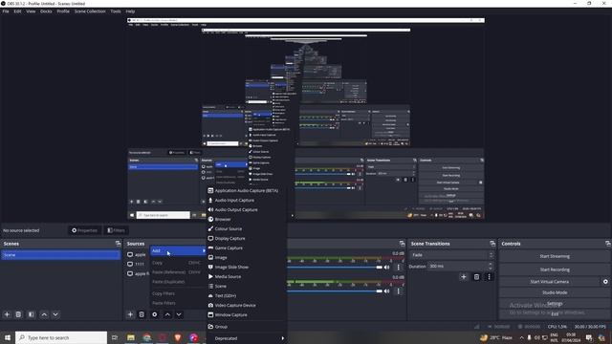
Task: Launch Brave browser from the taskbar
Action: (178, 337)
